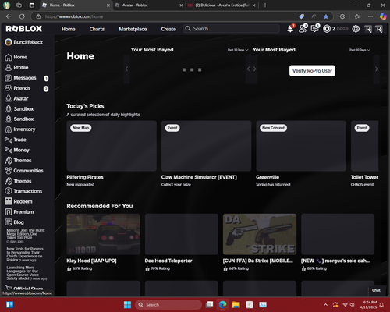Go to Charts in top navigation

click(97, 29)
